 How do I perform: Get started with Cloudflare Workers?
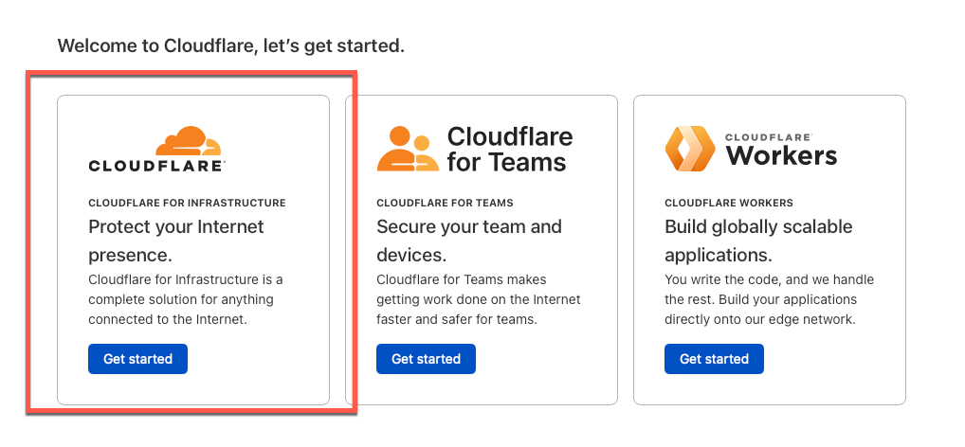tap(714, 359)
